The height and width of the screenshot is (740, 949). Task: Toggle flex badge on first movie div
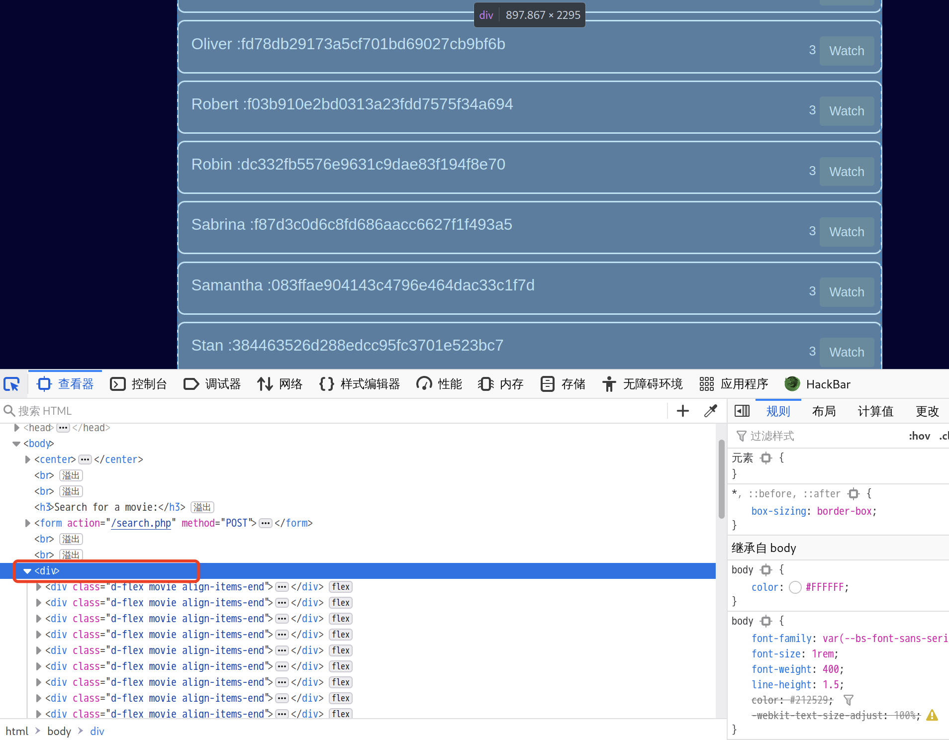[x=341, y=587]
